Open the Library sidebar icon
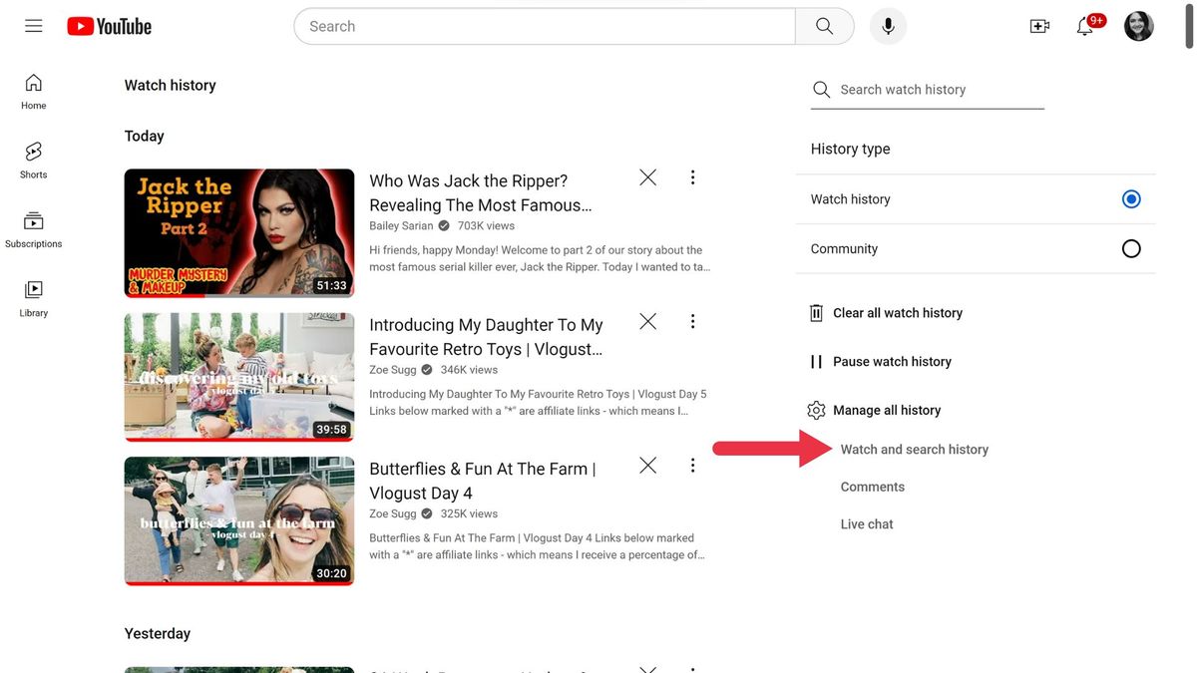1197x673 pixels. (33, 296)
